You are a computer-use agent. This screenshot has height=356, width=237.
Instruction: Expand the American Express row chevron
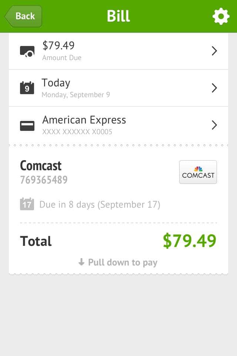pos(214,125)
